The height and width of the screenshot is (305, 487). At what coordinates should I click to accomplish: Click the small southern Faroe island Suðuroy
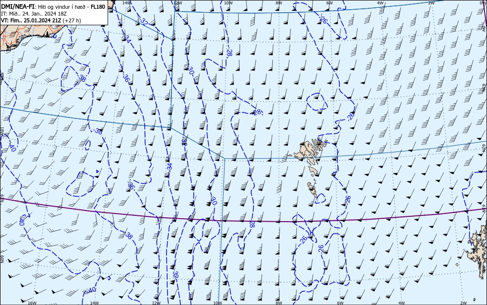(313, 190)
